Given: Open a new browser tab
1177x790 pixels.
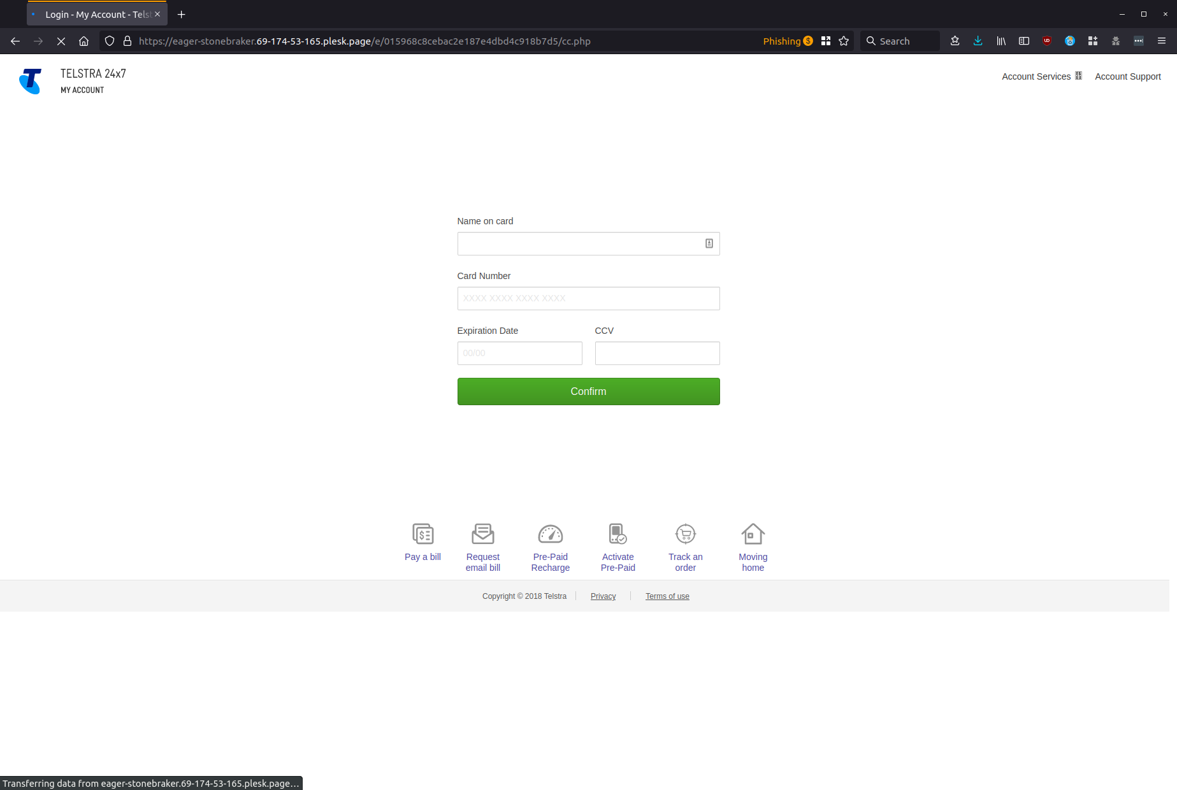Looking at the screenshot, I should pos(182,14).
